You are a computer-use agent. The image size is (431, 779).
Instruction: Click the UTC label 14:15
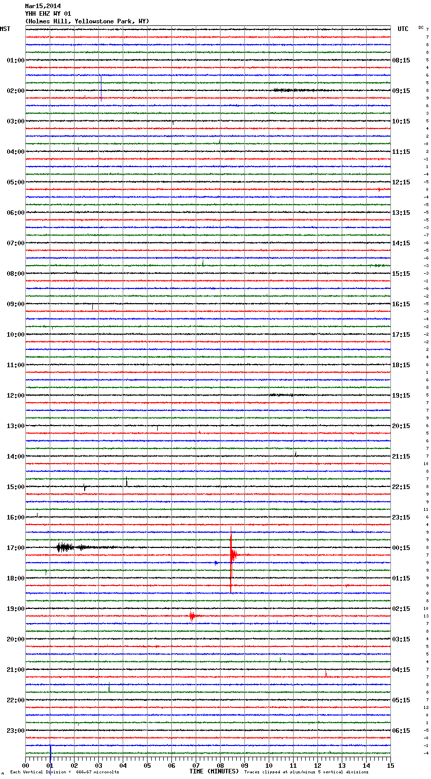click(401, 243)
